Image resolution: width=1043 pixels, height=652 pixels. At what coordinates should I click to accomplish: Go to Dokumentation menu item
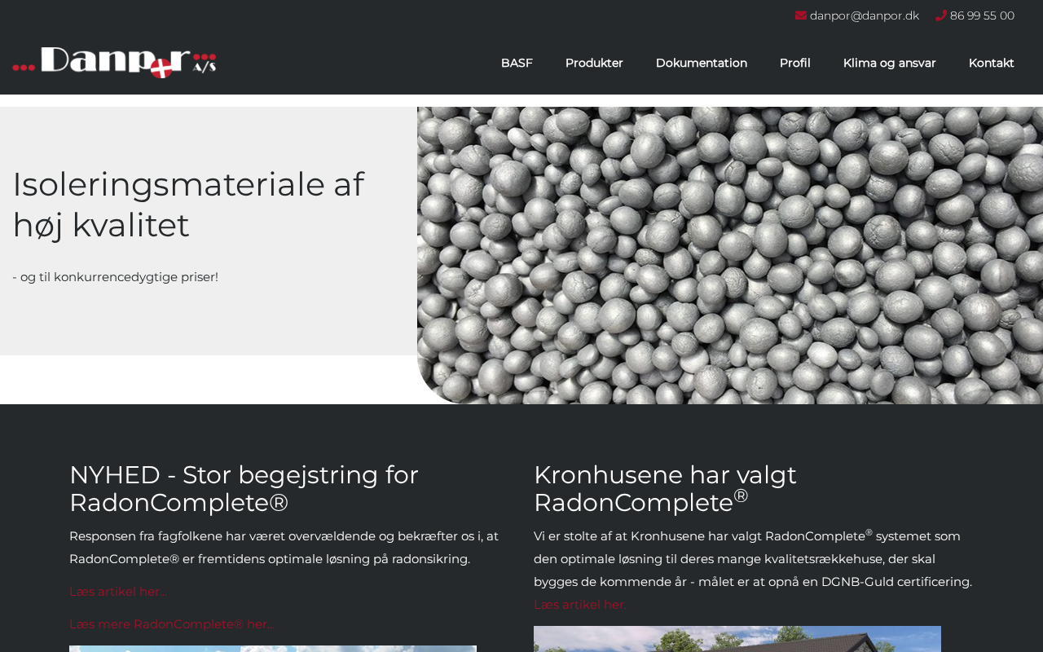coord(702,63)
